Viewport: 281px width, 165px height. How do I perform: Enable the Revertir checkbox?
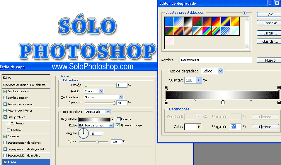[119, 119]
